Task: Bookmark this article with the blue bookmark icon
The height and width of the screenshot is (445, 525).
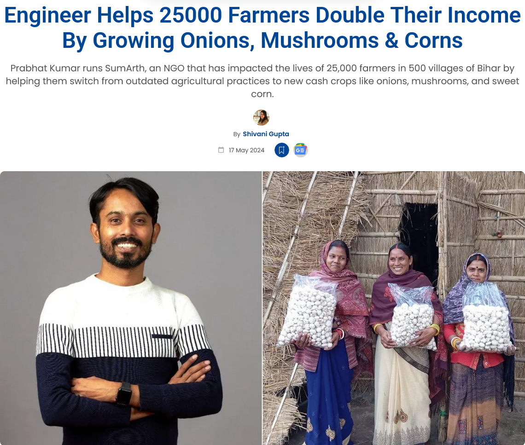Action: tap(281, 150)
